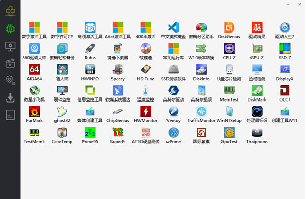Open 温度监控 thermometer tool
The image size is (307, 199).
146,93
